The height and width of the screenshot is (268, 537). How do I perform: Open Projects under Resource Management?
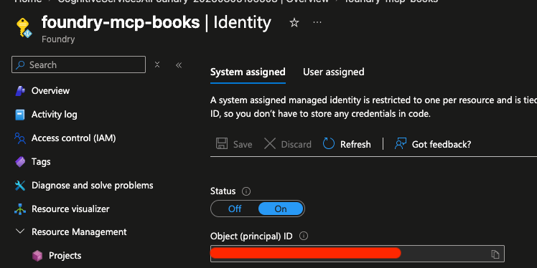[x=65, y=256]
